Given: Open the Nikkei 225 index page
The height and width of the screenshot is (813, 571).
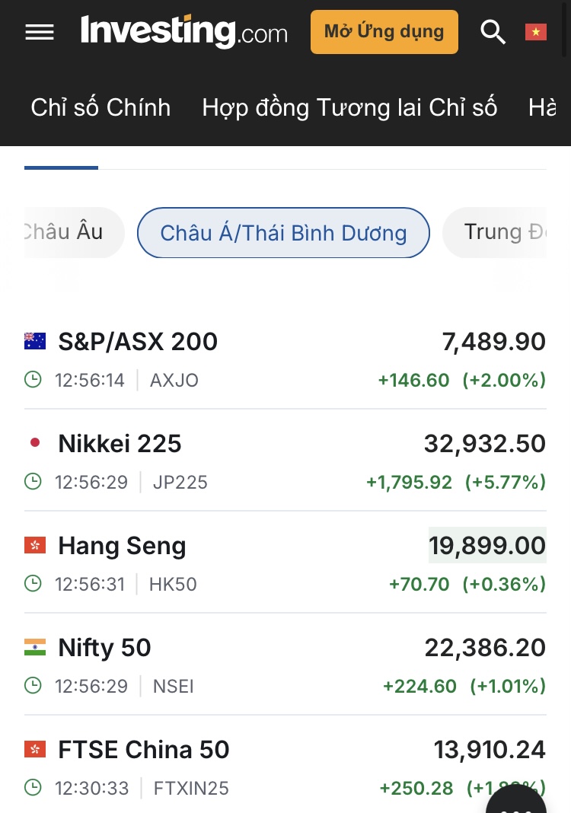Looking at the screenshot, I should (120, 444).
